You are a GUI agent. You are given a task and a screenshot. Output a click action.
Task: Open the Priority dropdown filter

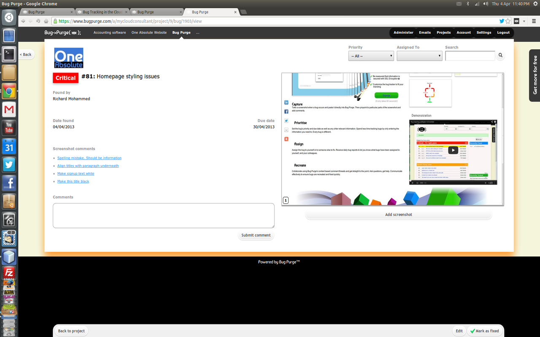tap(371, 56)
